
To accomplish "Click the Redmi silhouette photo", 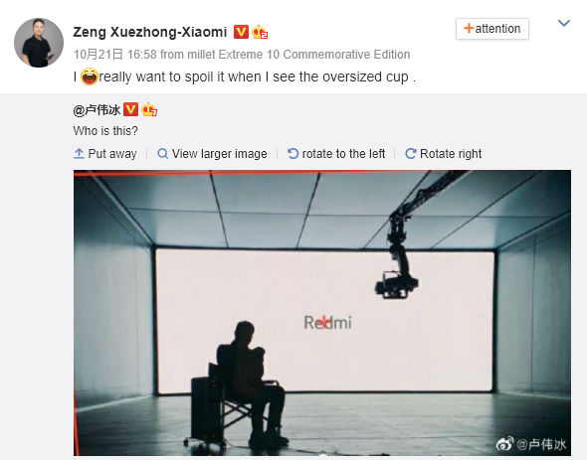I will pos(322,313).
